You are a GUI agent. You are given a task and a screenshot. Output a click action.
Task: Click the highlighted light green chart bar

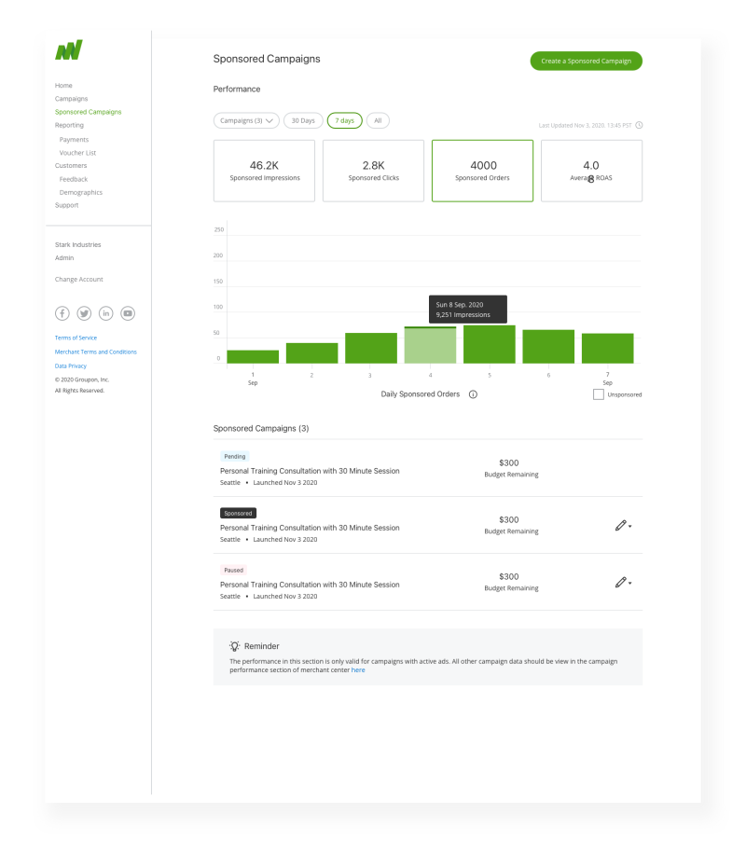tap(430, 345)
